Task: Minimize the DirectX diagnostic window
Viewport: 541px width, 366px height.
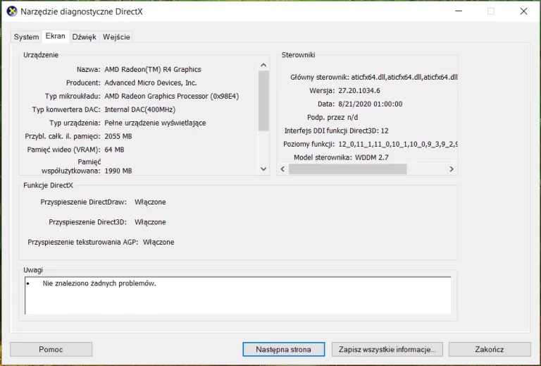Action: pos(459,11)
